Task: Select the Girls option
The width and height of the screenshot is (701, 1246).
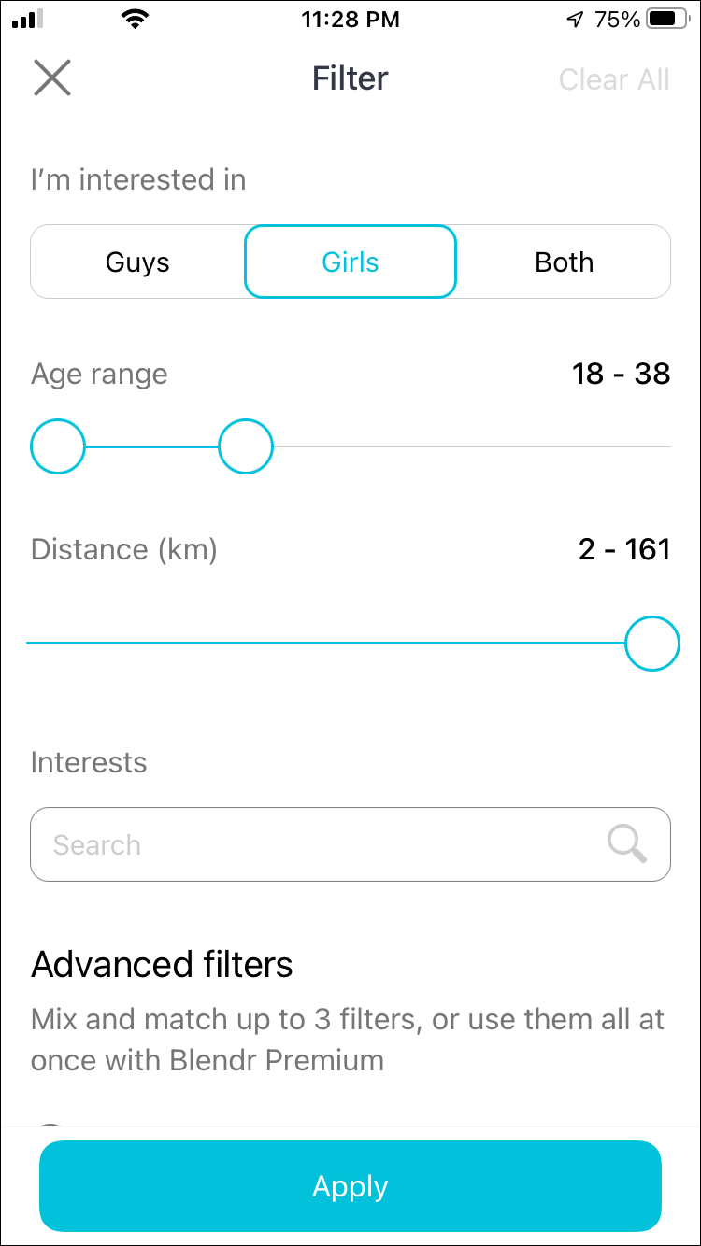Action: click(350, 262)
